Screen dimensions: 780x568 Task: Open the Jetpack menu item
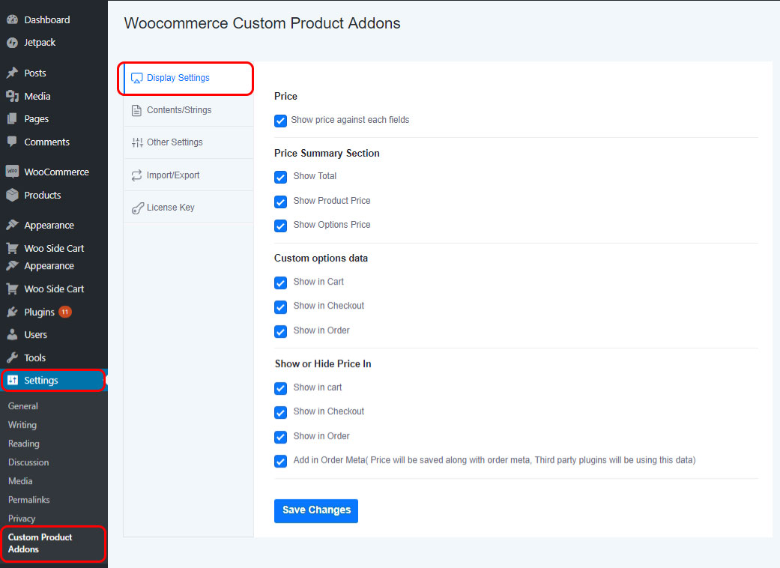tap(54, 43)
